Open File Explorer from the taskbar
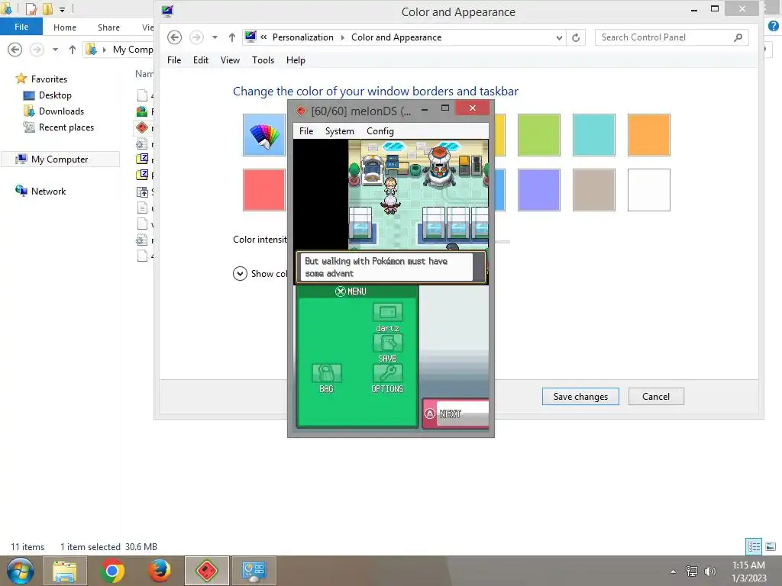782x586 pixels. pyautogui.click(x=65, y=571)
